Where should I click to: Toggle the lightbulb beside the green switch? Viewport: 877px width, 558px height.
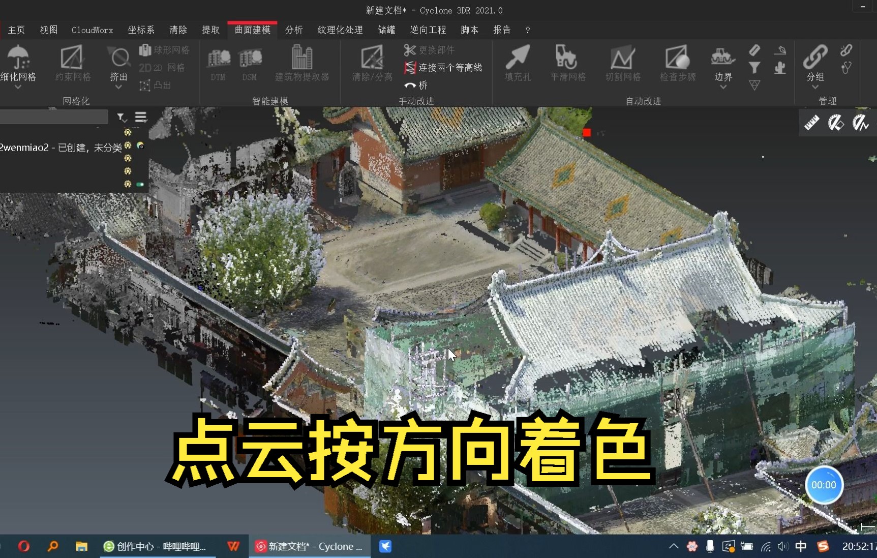[x=128, y=184]
